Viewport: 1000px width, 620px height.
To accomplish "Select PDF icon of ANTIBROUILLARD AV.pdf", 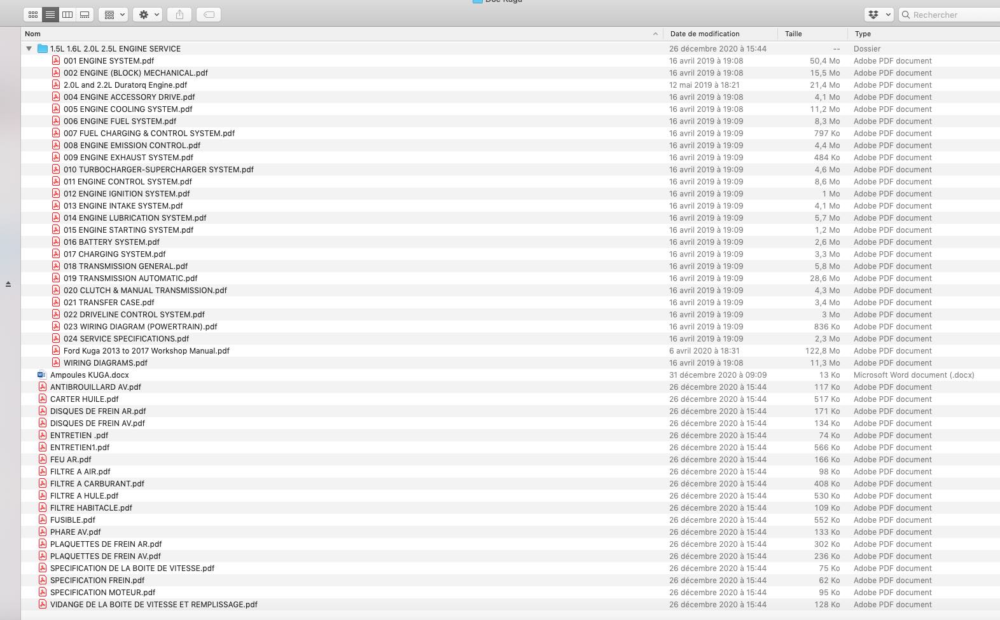I will (x=43, y=387).
